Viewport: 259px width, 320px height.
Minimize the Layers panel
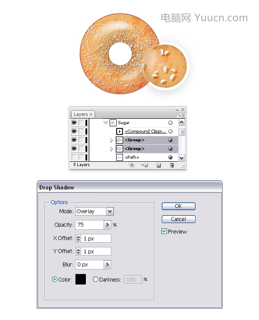[x=177, y=110]
